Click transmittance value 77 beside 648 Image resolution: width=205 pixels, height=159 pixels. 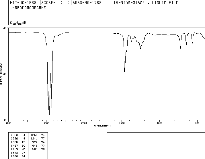pyautogui.click(x=43, y=145)
